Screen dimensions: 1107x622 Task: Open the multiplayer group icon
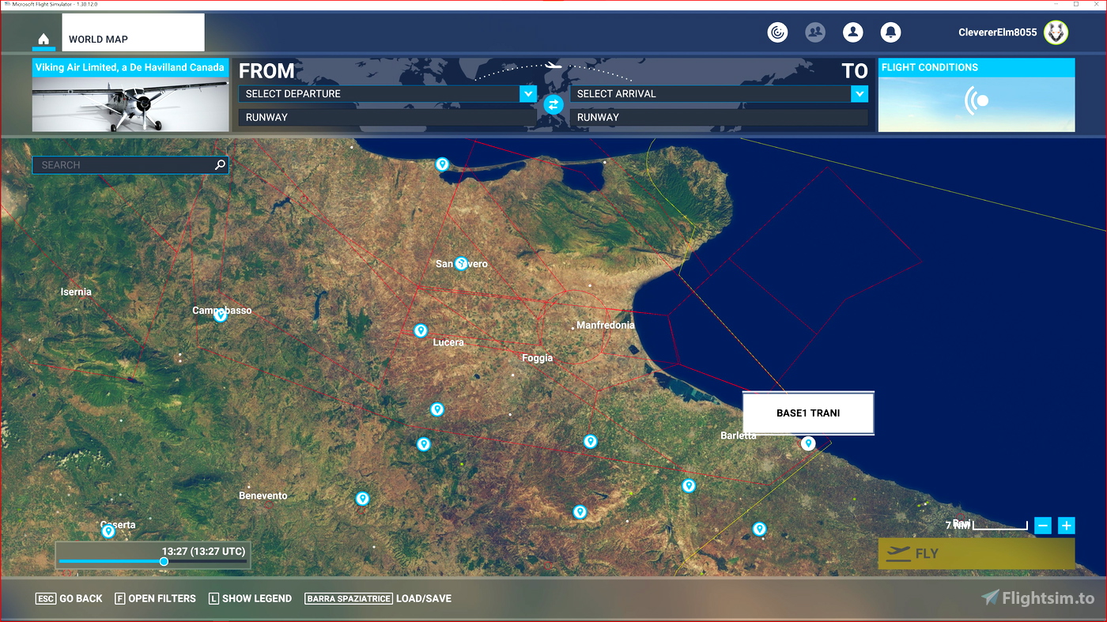[x=815, y=32]
